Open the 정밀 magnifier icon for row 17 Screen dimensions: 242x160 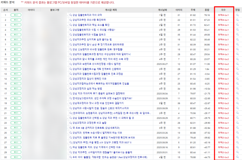point(237,93)
